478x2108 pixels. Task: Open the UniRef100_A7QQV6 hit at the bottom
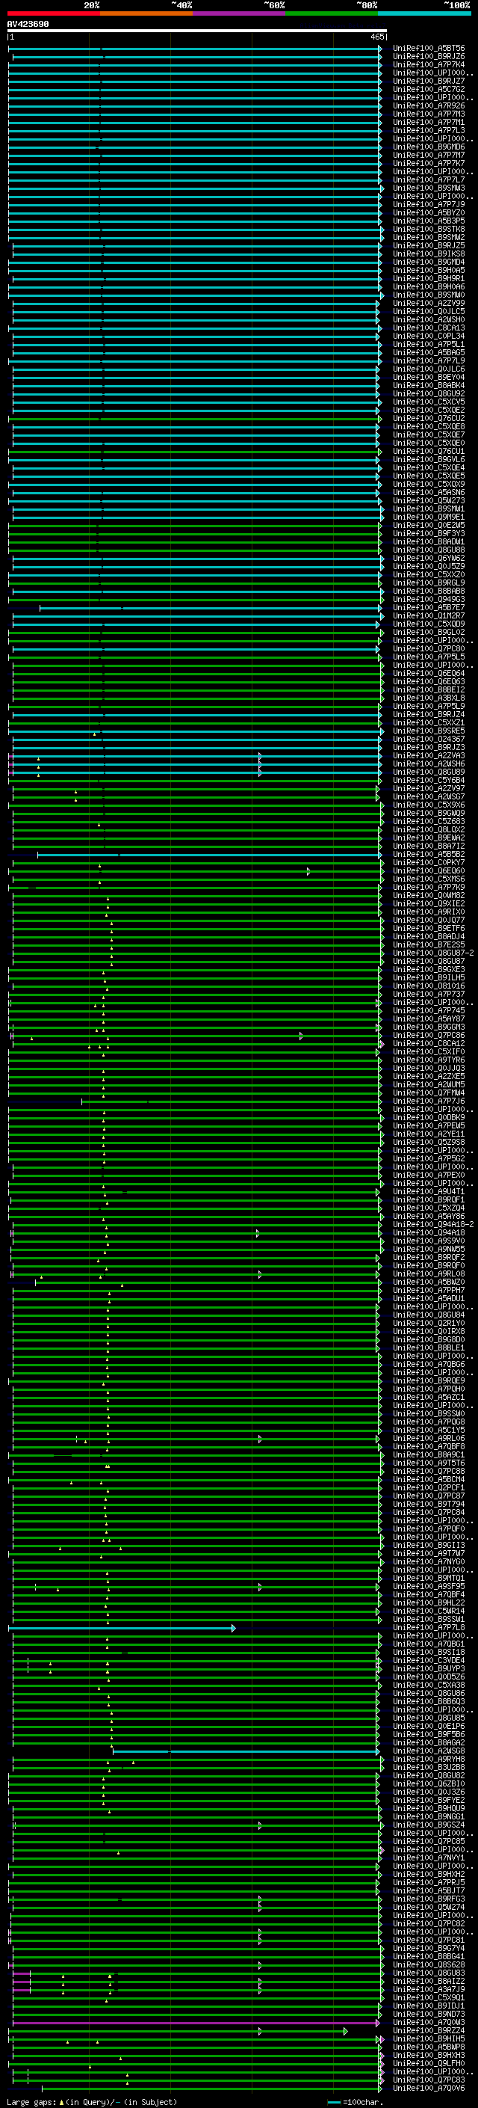click(428, 2089)
